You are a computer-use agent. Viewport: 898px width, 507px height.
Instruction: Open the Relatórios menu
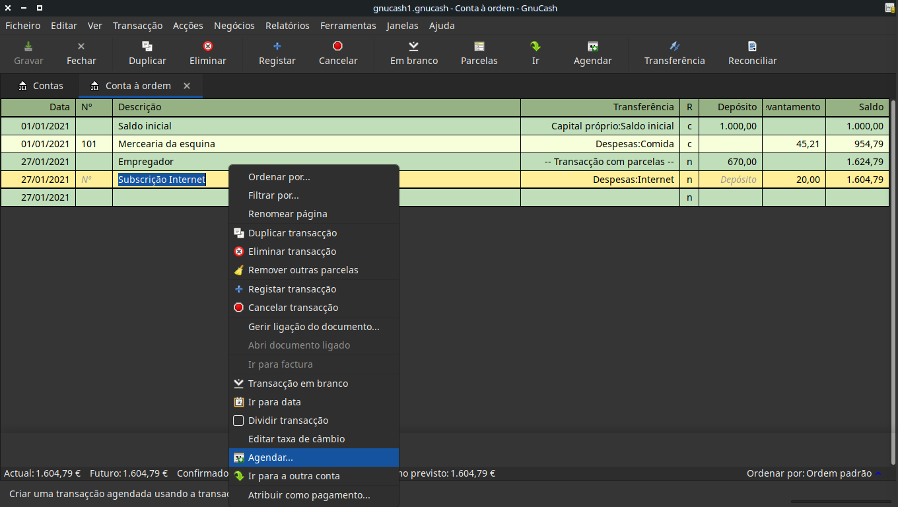point(287,26)
